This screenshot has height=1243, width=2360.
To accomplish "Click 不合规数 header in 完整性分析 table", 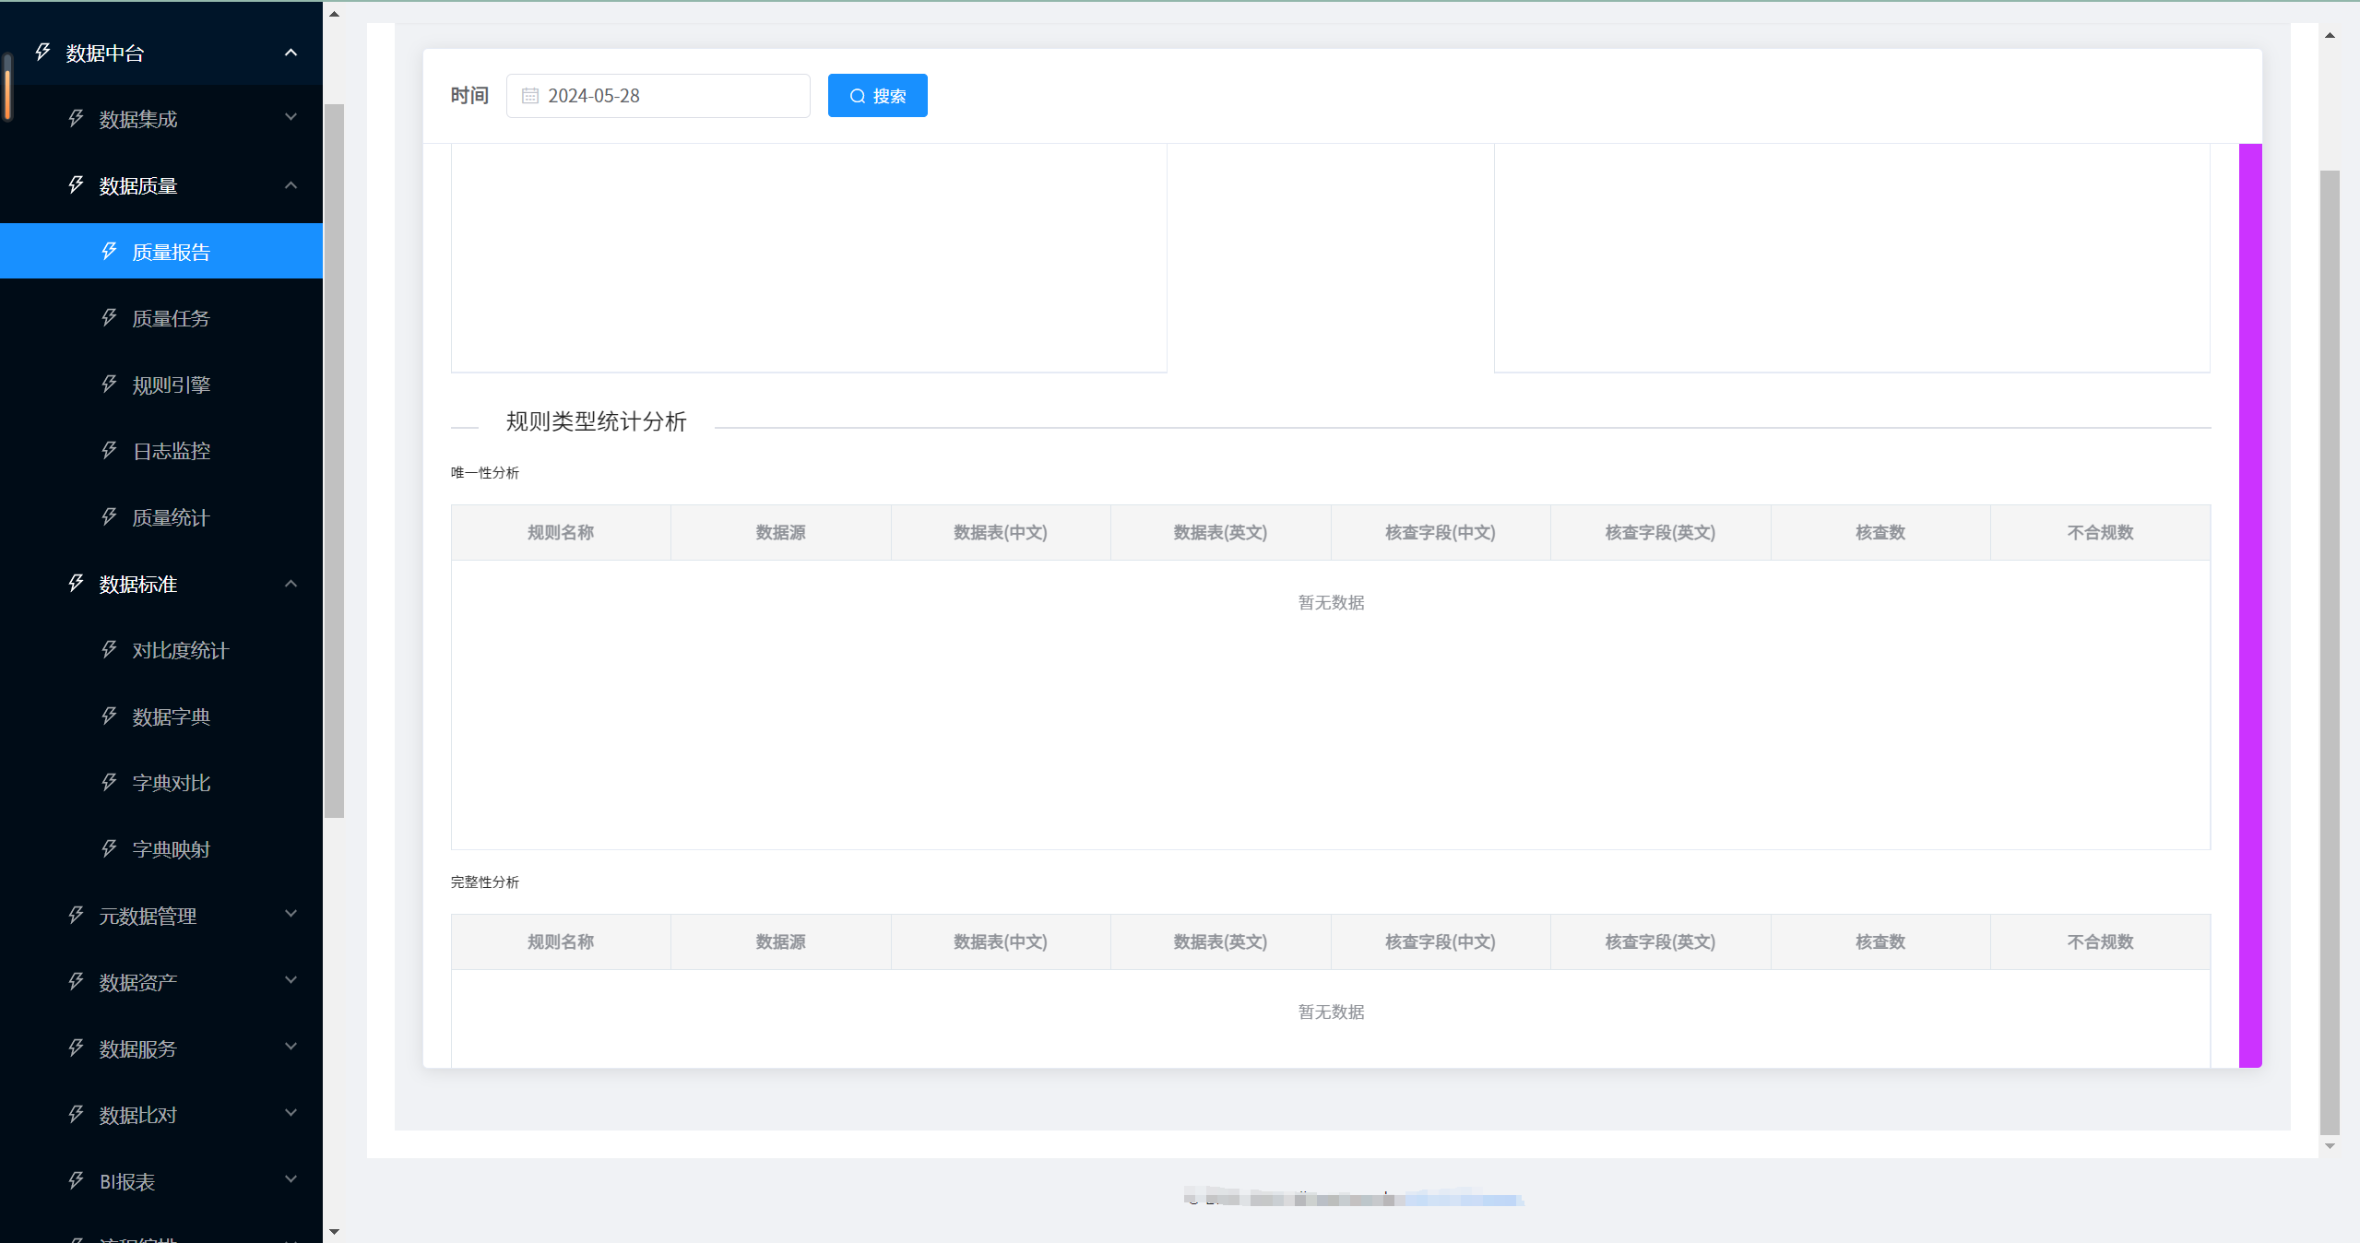I will point(2100,941).
